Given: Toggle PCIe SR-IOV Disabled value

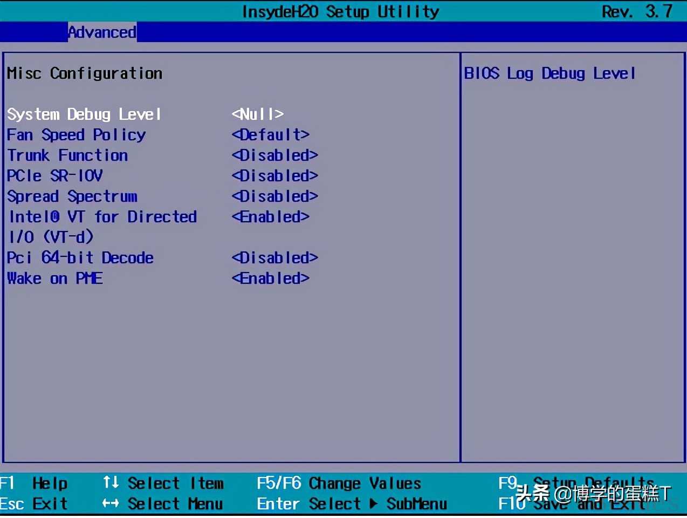Looking at the screenshot, I should 274,176.
